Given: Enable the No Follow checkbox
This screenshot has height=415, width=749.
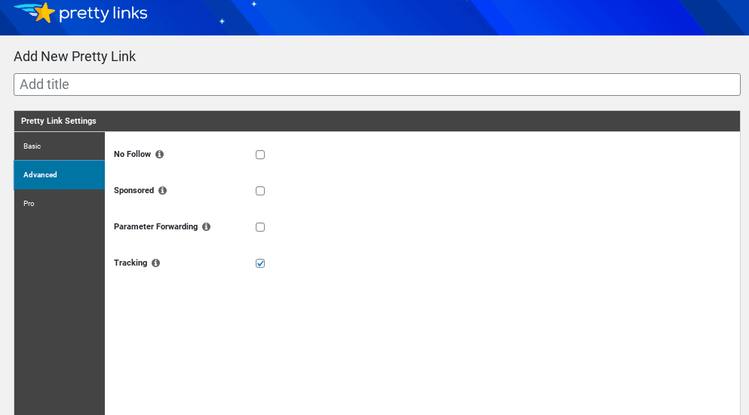Looking at the screenshot, I should coord(260,155).
